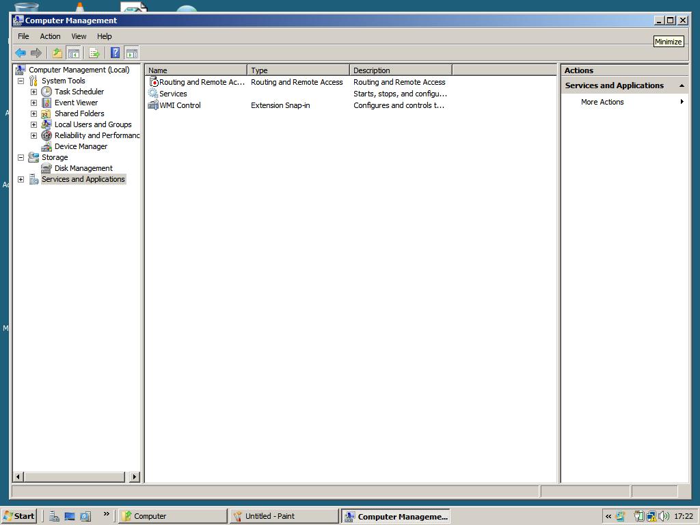This screenshot has height=525, width=700.
Task: Switch to Untitled - Paint taskbar button
Action: pos(284,516)
